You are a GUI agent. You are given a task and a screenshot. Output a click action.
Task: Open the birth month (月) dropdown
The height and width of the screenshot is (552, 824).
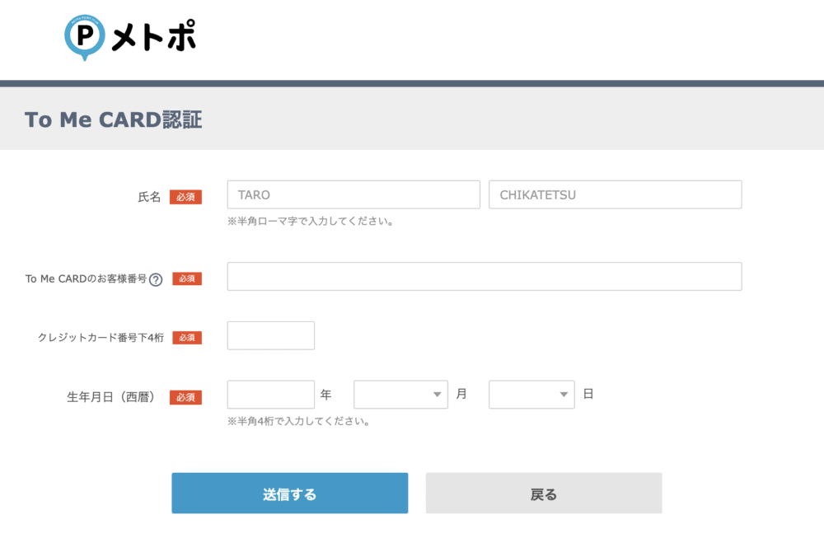point(401,395)
